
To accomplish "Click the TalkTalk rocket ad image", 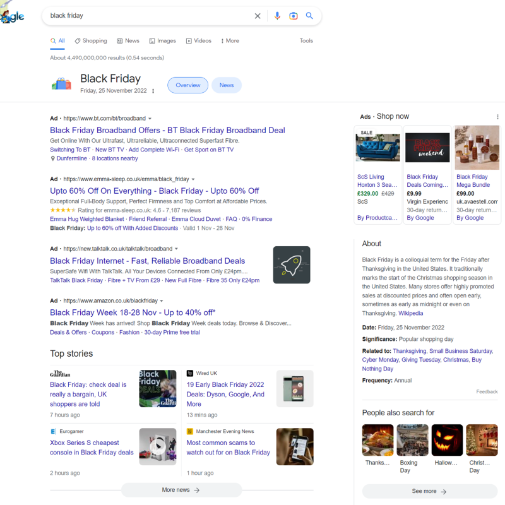I will (292, 264).
